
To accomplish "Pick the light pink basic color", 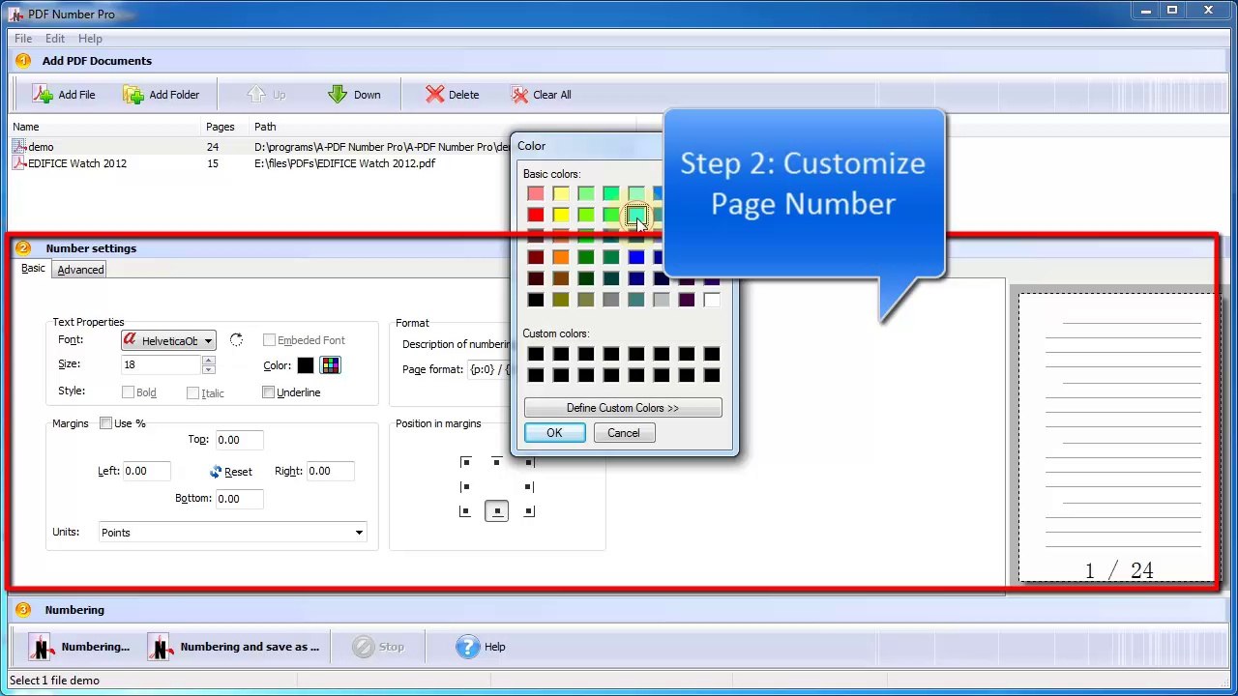I will [536, 193].
